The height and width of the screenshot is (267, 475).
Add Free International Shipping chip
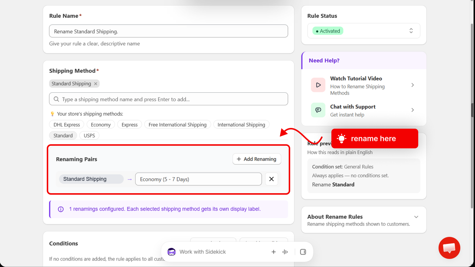point(178,125)
